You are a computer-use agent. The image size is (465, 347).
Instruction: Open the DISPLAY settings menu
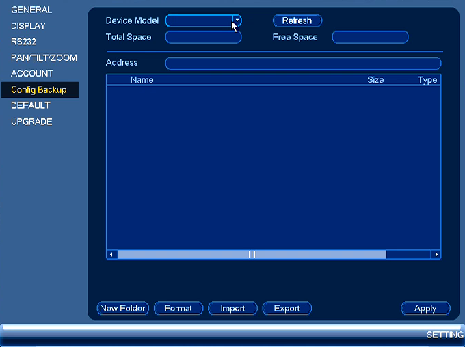tap(28, 26)
